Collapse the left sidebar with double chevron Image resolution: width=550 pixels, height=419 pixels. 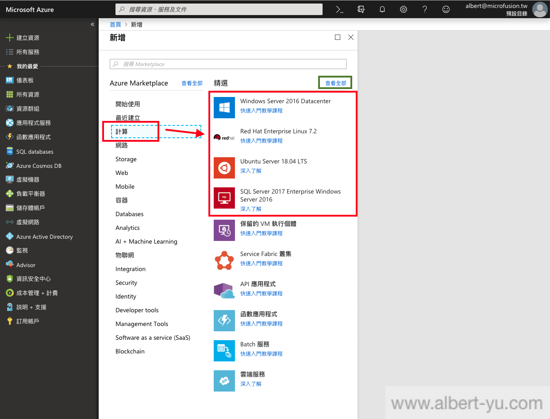(92, 24)
